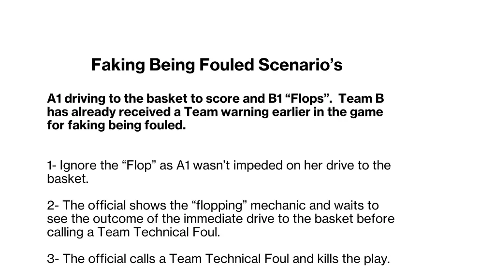Viewport: 495px width, 278px height.
Task: Click the "Faking Being Fouled Scenario's" slide title
Action: tap(217, 65)
